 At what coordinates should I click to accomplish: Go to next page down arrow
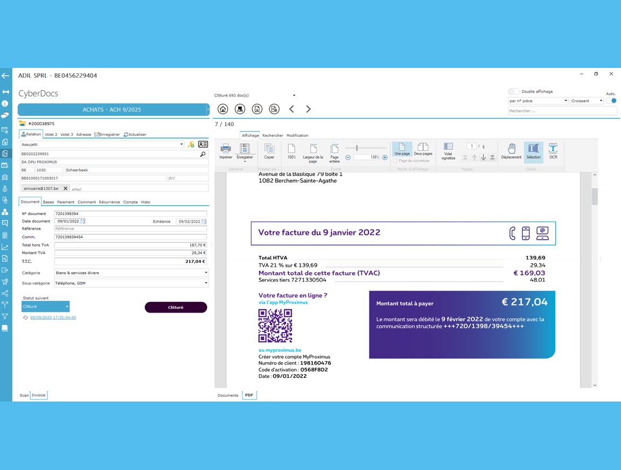(483, 157)
